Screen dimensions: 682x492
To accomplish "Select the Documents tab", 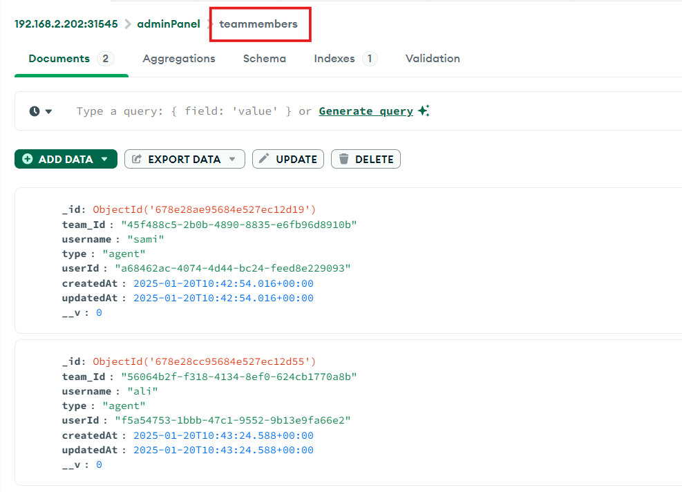I will pyautogui.click(x=59, y=59).
